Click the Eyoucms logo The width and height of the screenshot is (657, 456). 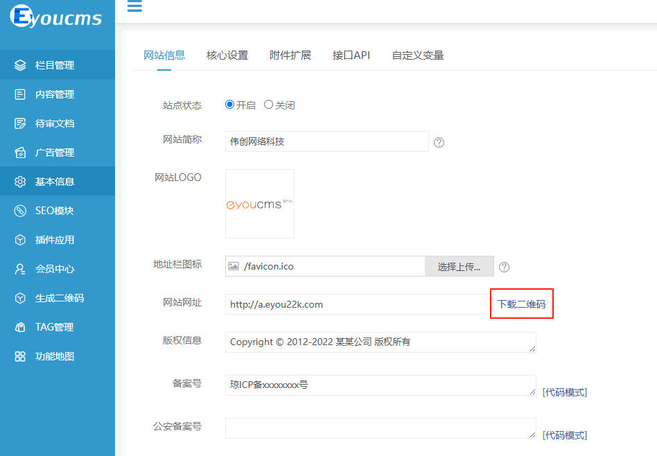[56, 17]
